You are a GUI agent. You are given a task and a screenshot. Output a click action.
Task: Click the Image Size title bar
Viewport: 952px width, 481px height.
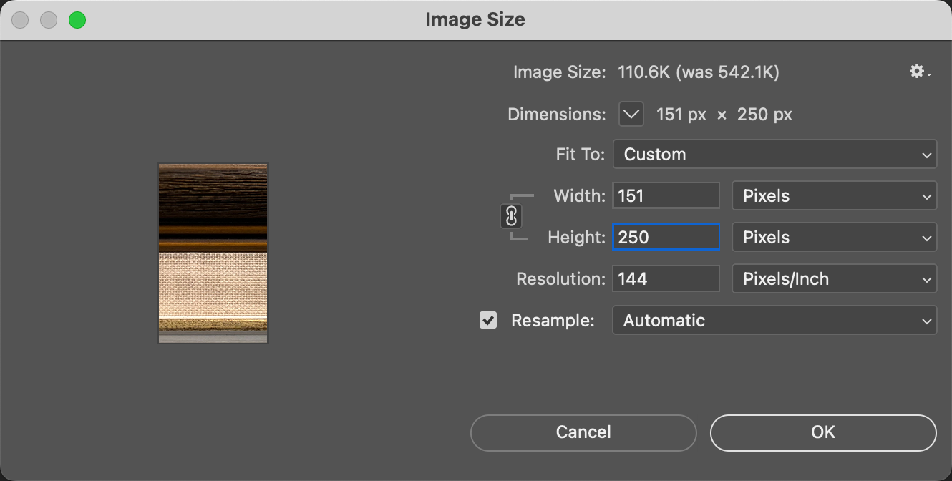[475, 20]
